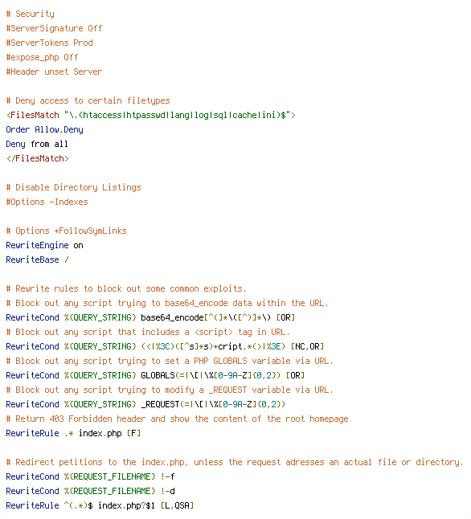Click 'RewriteRule .* index.php [F]' line

tap(73, 433)
